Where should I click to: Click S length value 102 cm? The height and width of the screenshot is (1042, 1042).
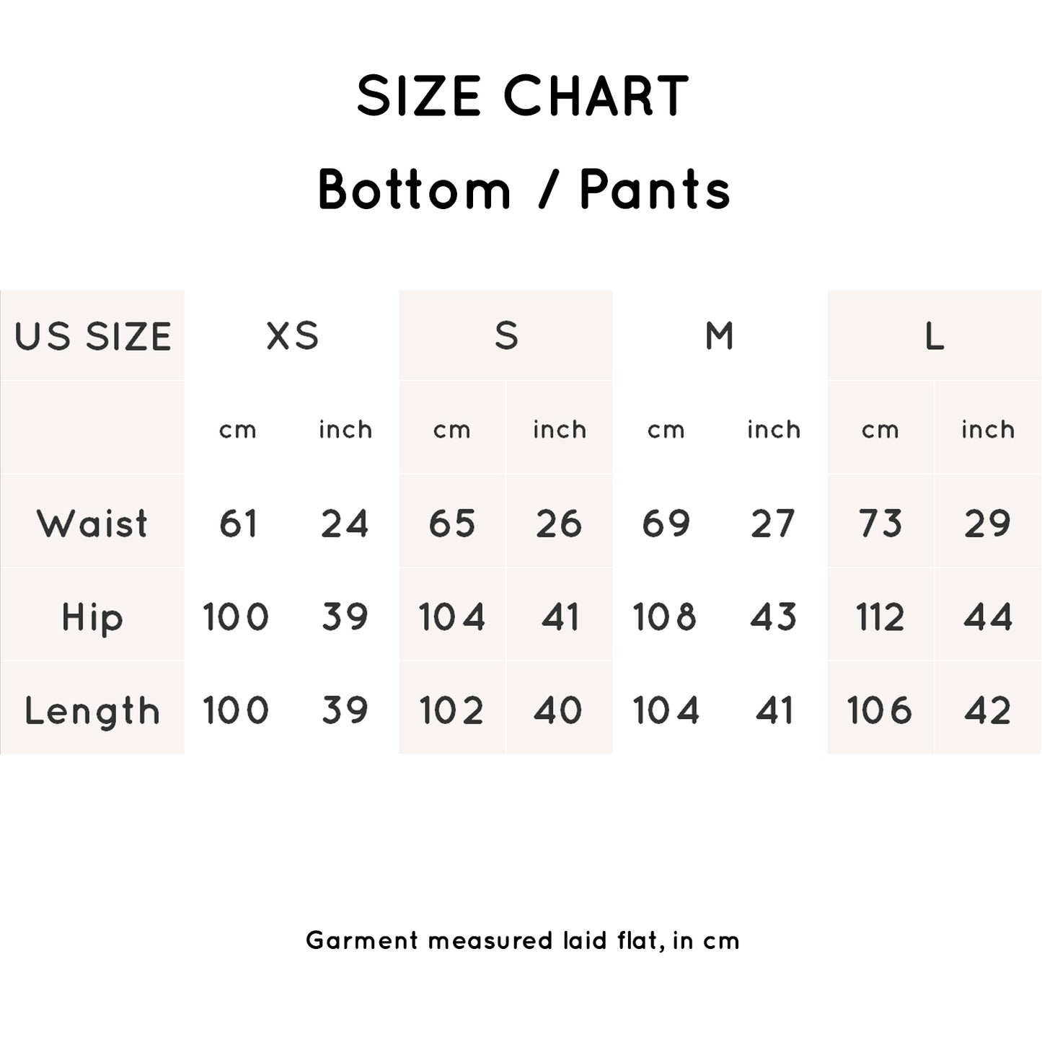pyautogui.click(x=451, y=711)
